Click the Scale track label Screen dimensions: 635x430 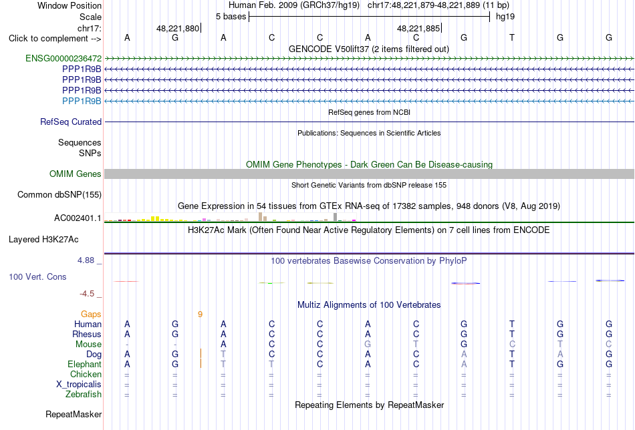tap(90, 17)
